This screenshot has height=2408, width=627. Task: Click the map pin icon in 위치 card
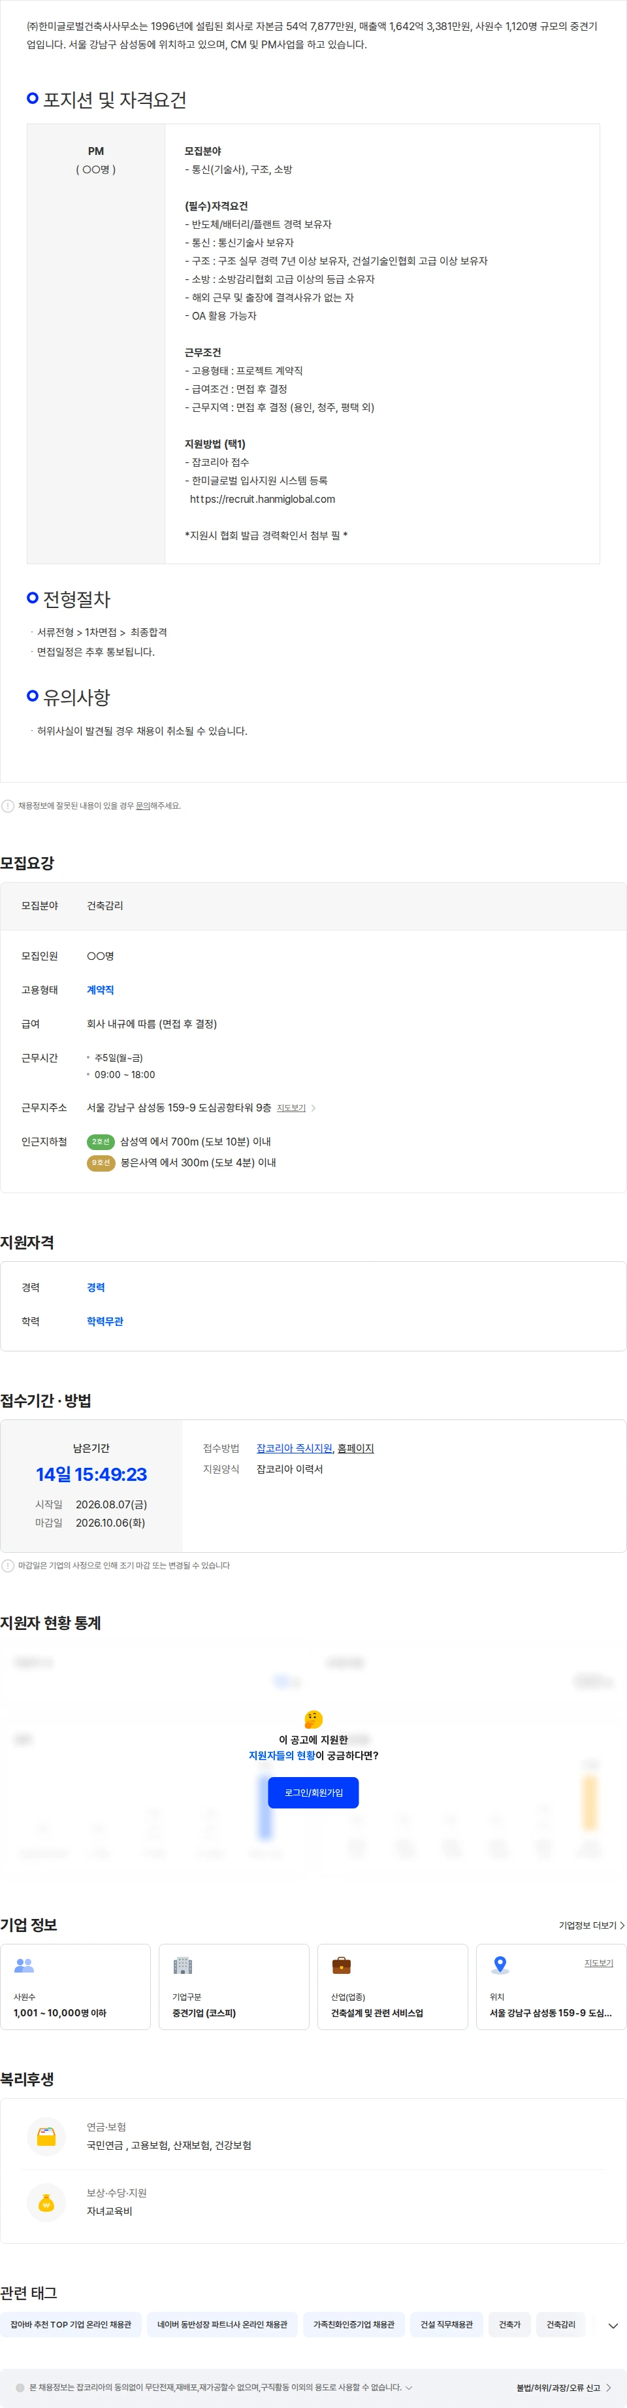(x=501, y=1965)
